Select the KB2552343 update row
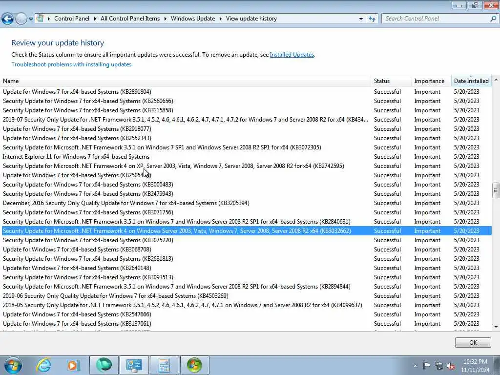The image size is (500, 375). coord(247,138)
